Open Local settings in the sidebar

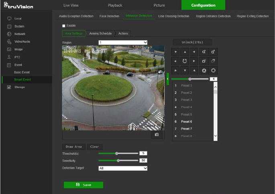(18, 18)
